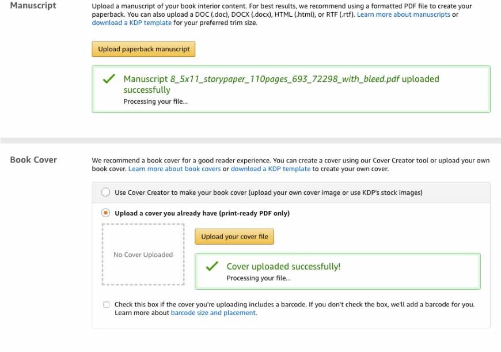Open the barcode size and placement link
501x352 pixels.
[213, 313]
